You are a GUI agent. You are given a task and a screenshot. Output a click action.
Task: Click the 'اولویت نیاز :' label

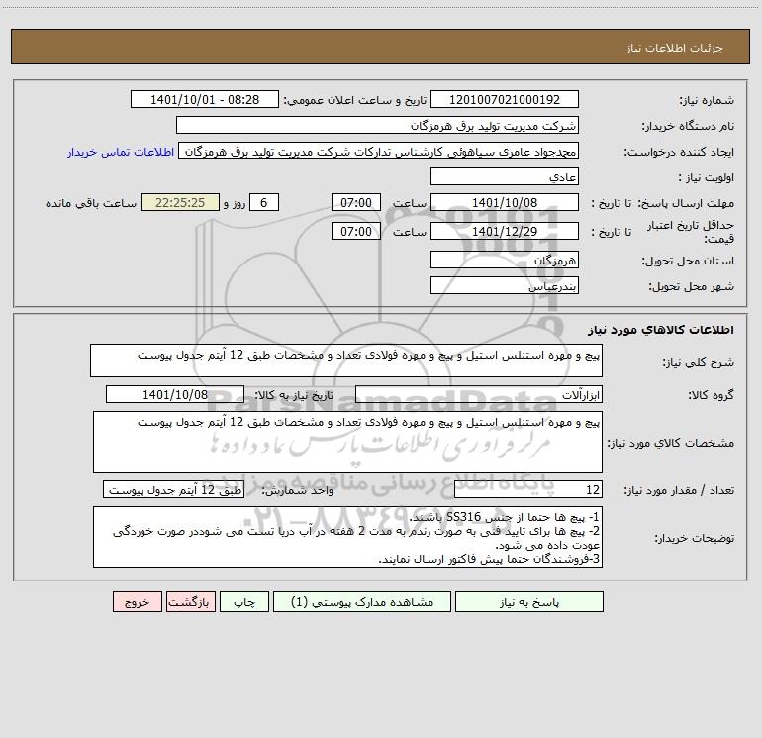(707, 177)
